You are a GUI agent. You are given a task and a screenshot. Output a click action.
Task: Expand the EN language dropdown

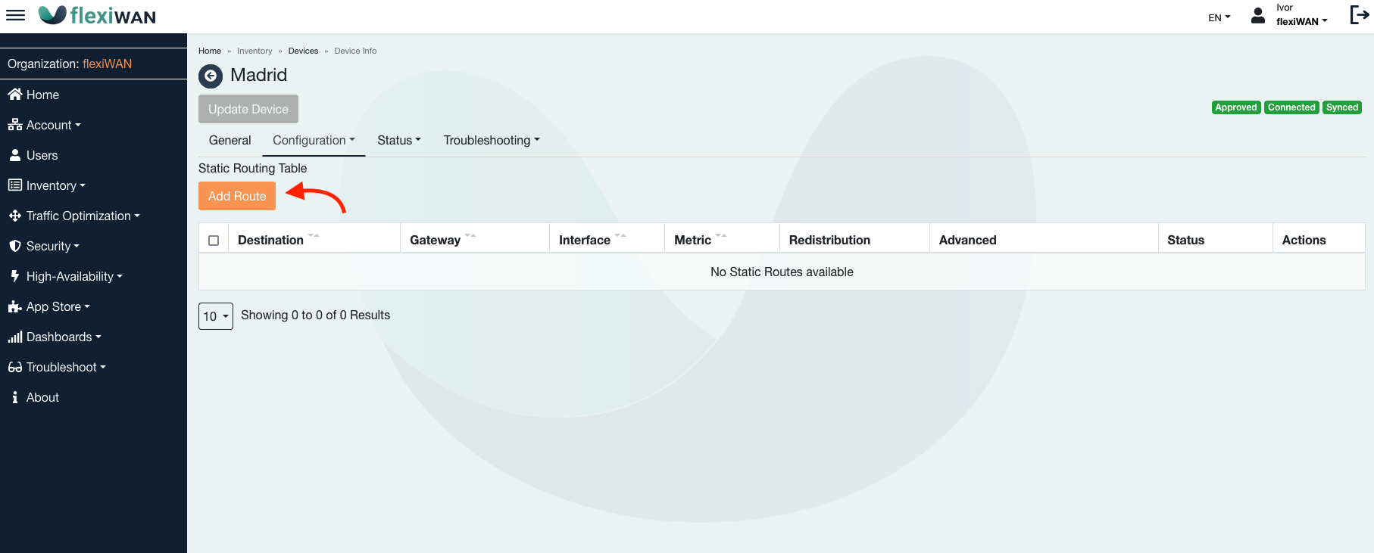click(x=1219, y=17)
